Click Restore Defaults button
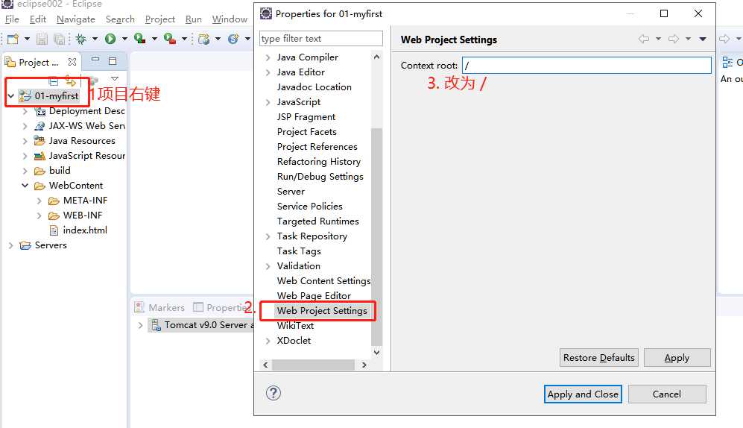The width and height of the screenshot is (743, 428). pyautogui.click(x=599, y=358)
